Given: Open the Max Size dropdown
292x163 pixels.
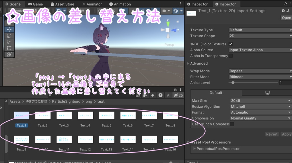Looking at the screenshot, I should click(x=261, y=101).
